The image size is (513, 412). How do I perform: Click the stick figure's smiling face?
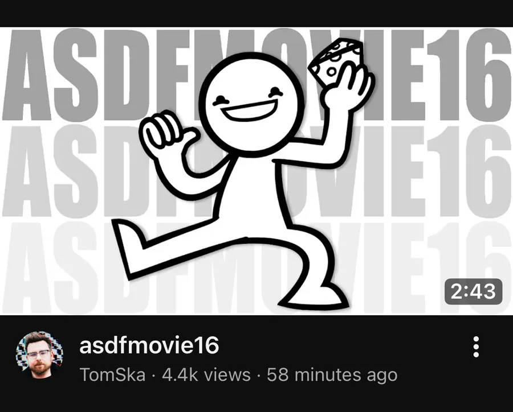coord(249,104)
